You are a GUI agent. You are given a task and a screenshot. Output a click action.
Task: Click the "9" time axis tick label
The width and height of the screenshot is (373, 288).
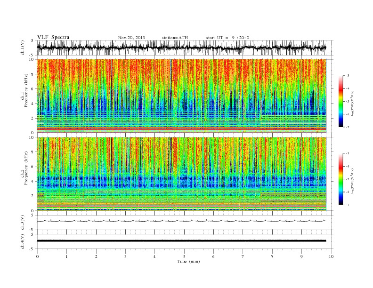[301, 256]
